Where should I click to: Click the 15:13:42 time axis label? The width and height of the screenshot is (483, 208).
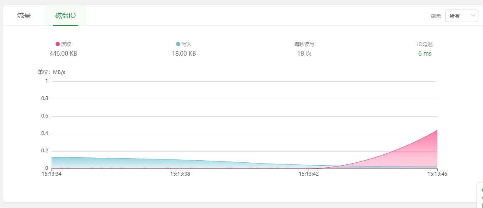pos(309,174)
